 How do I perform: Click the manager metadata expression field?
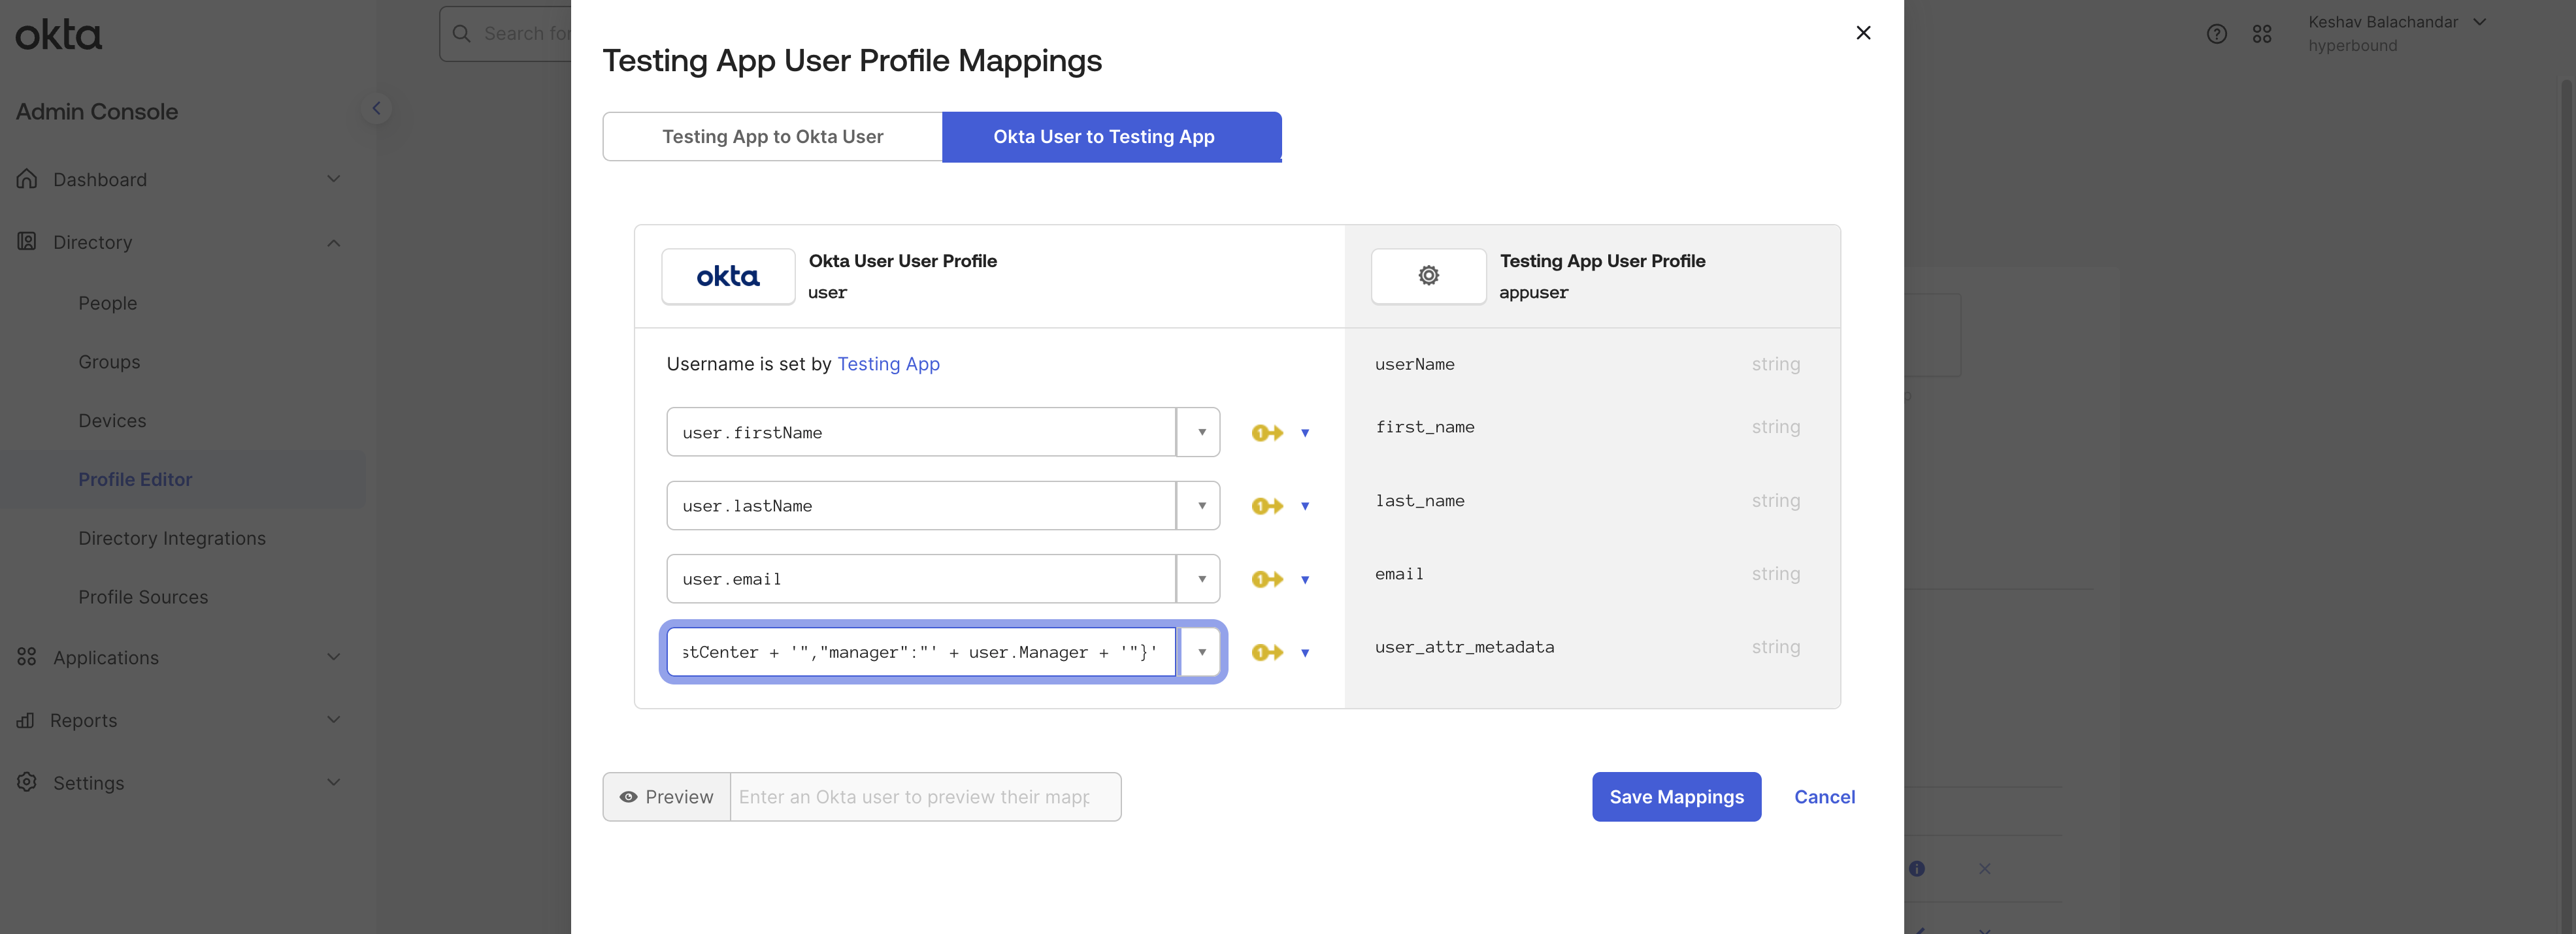[x=921, y=652]
